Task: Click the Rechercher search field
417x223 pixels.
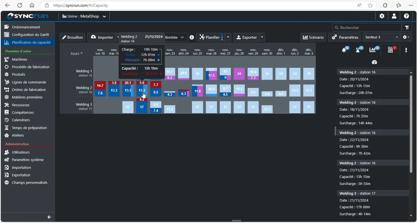Action: click(367, 27)
